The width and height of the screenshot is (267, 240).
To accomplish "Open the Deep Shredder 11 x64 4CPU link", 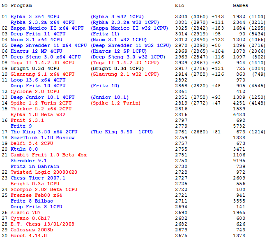I will [48, 46].
